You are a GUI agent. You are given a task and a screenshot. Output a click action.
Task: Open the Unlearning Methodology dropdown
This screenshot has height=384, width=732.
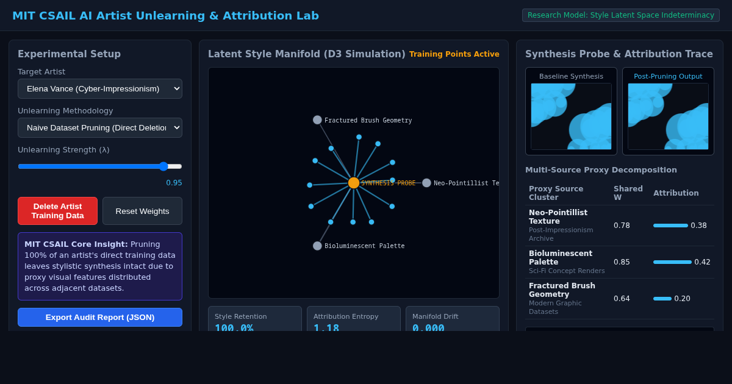100,127
